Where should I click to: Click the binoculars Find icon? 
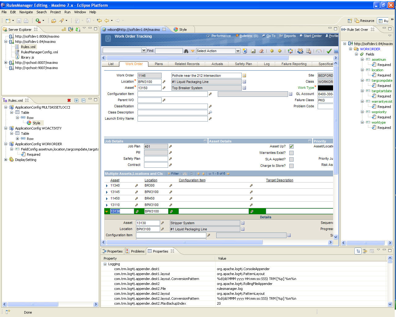point(186,51)
